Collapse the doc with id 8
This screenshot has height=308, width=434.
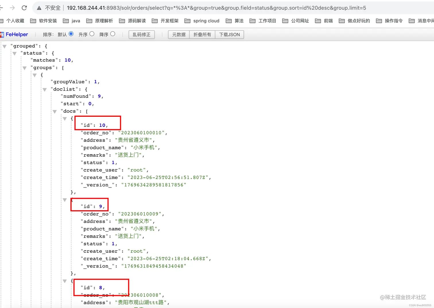(65, 281)
